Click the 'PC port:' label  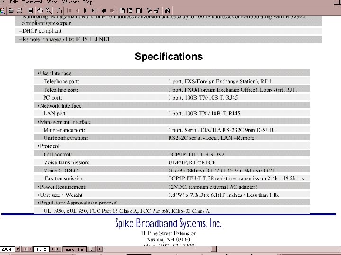[x=53, y=98]
